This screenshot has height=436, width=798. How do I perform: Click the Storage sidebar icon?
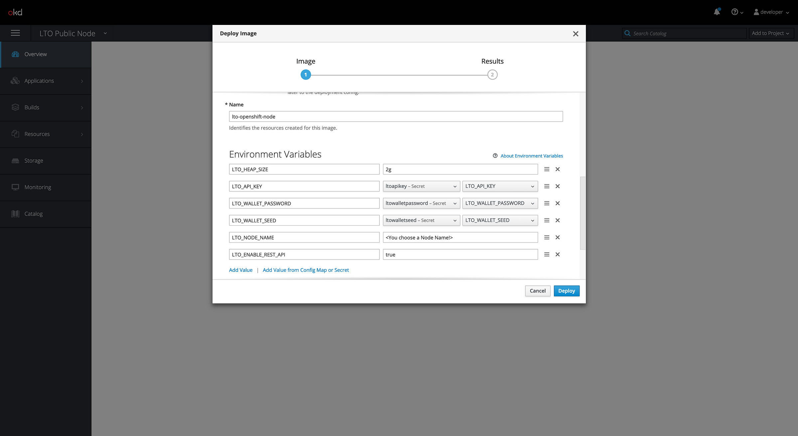16,160
